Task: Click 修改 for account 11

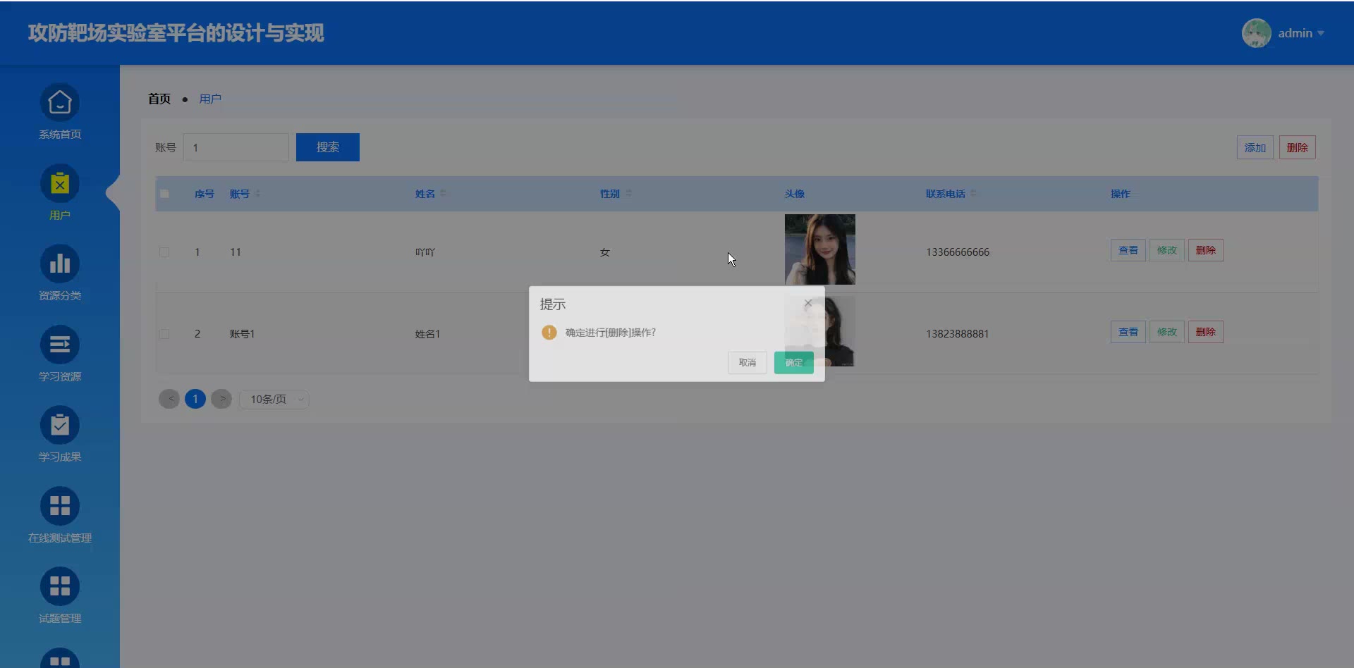Action: point(1167,250)
